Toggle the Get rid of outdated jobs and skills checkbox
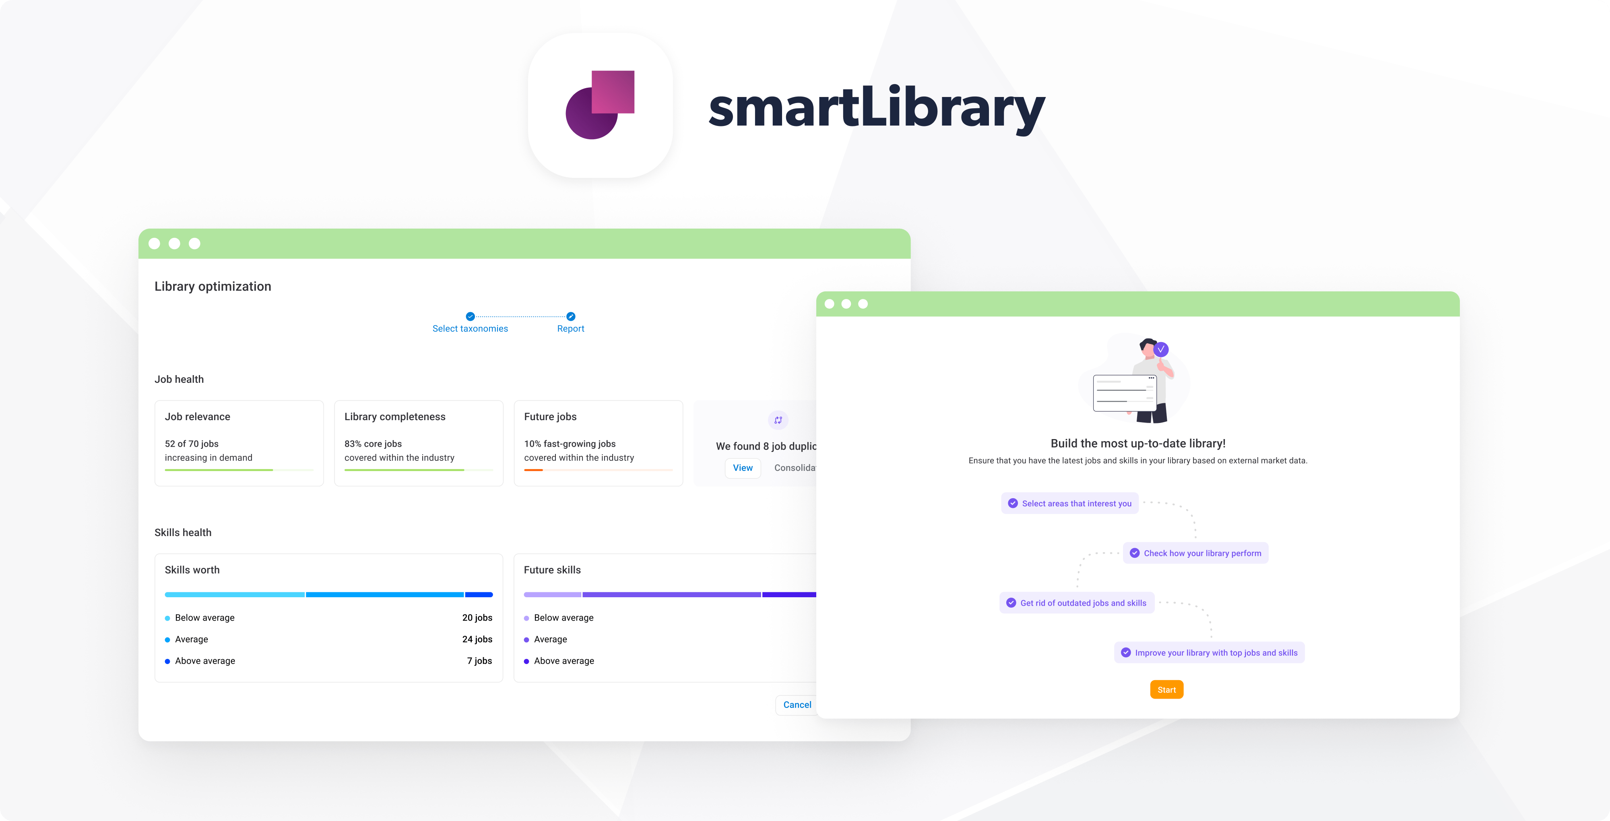 1011,602
